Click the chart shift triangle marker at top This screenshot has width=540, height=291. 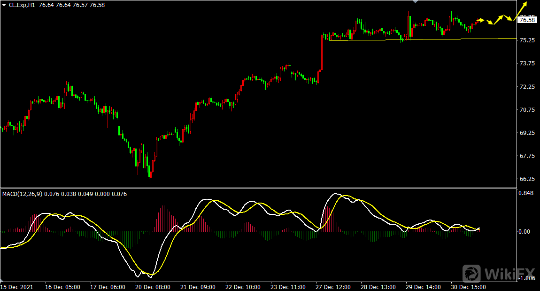coord(414,2)
